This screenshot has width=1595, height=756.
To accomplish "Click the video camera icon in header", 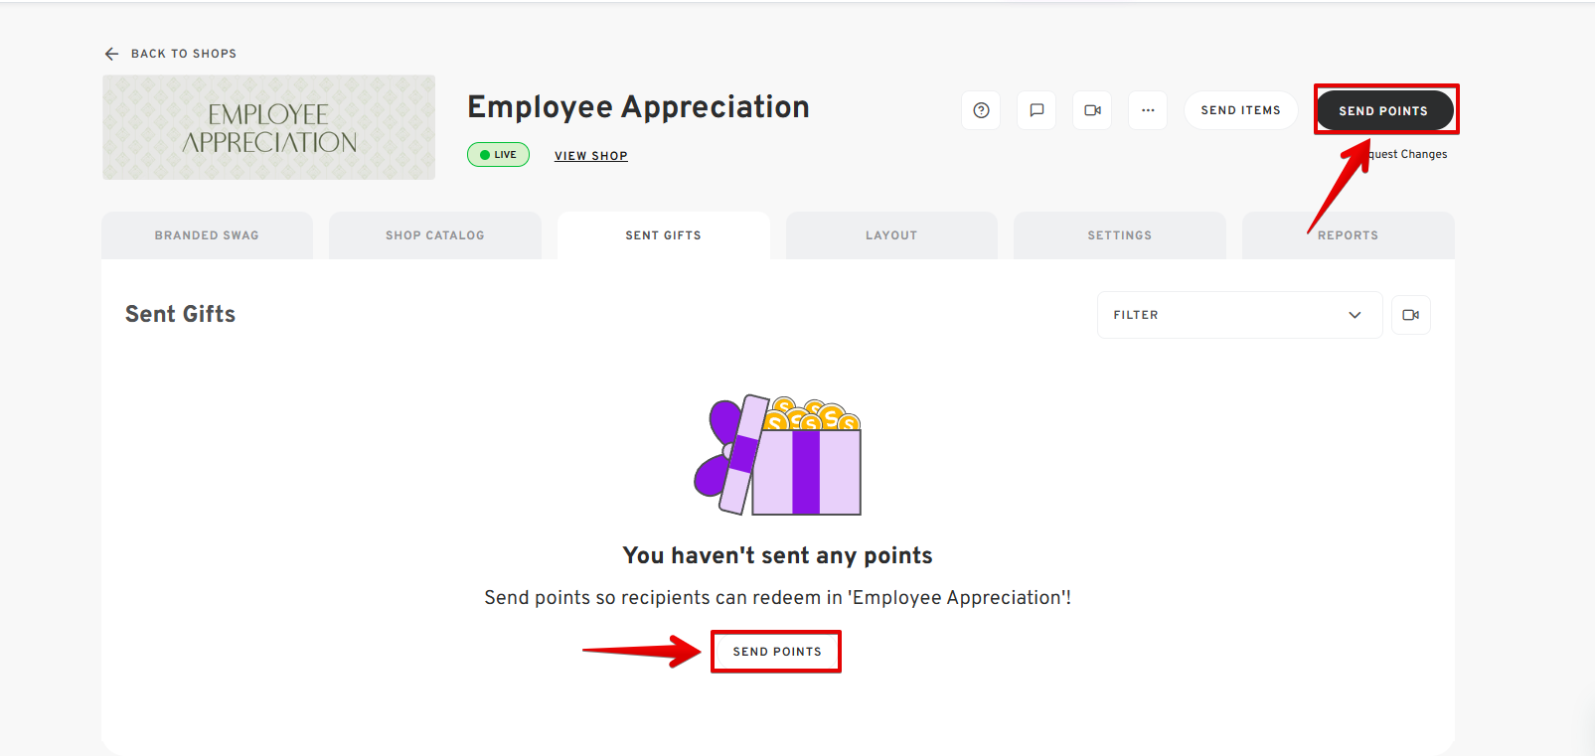I will pyautogui.click(x=1092, y=110).
